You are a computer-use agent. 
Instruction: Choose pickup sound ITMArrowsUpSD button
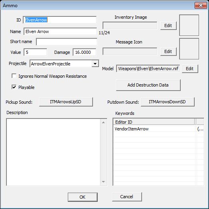click(66, 102)
